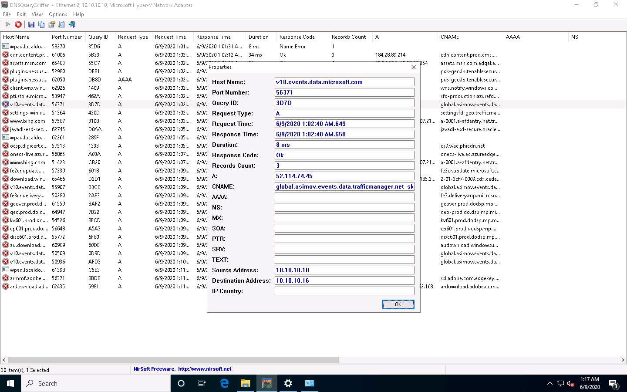Viewport: 627px width, 392px height.
Task: Sort by the Port Number column header
Action: 67,37
